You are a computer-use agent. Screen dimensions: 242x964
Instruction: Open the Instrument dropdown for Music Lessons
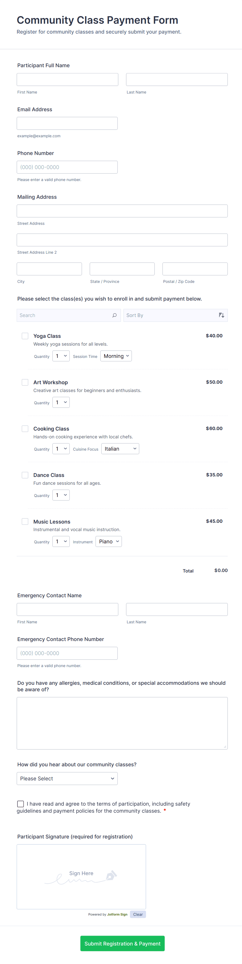coord(109,542)
